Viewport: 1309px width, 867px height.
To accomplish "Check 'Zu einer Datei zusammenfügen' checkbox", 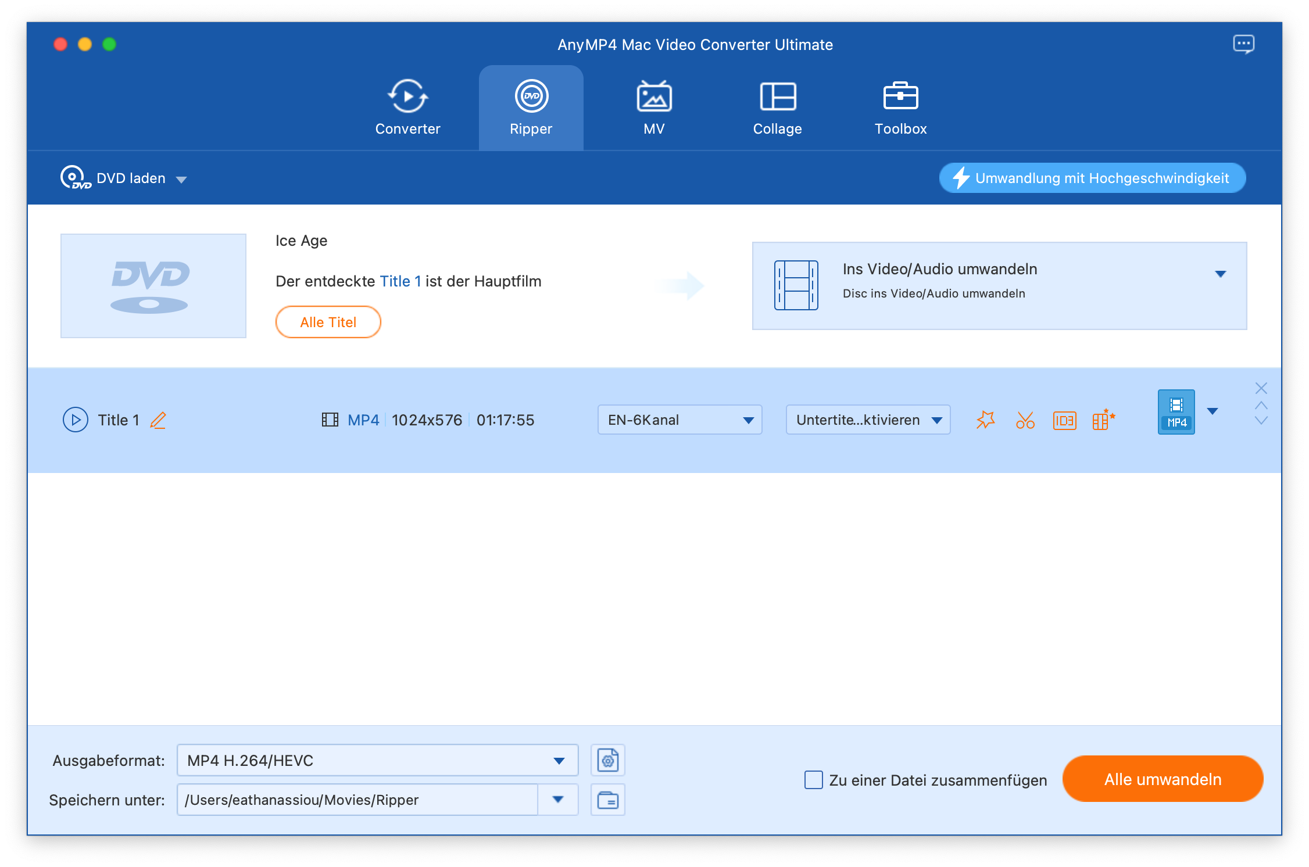I will 813,780.
